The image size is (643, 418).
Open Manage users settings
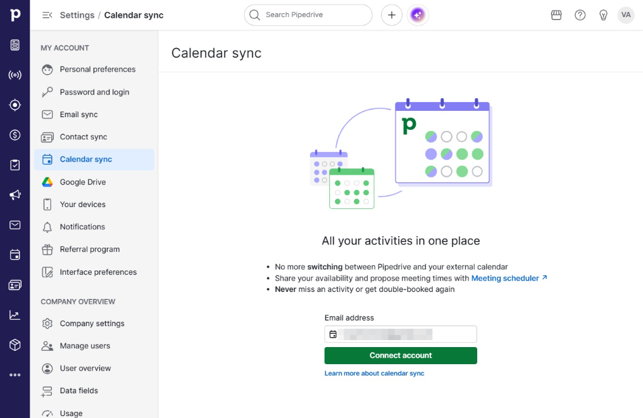point(94,346)
